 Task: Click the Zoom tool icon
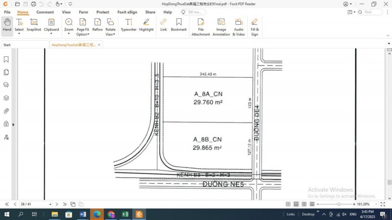[x=69, y=22]
